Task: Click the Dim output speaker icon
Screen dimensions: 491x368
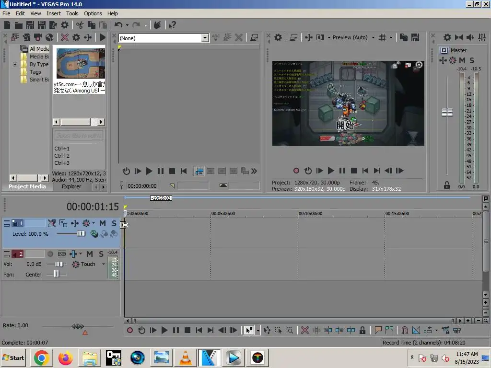Action: click(x=470, y=37)
